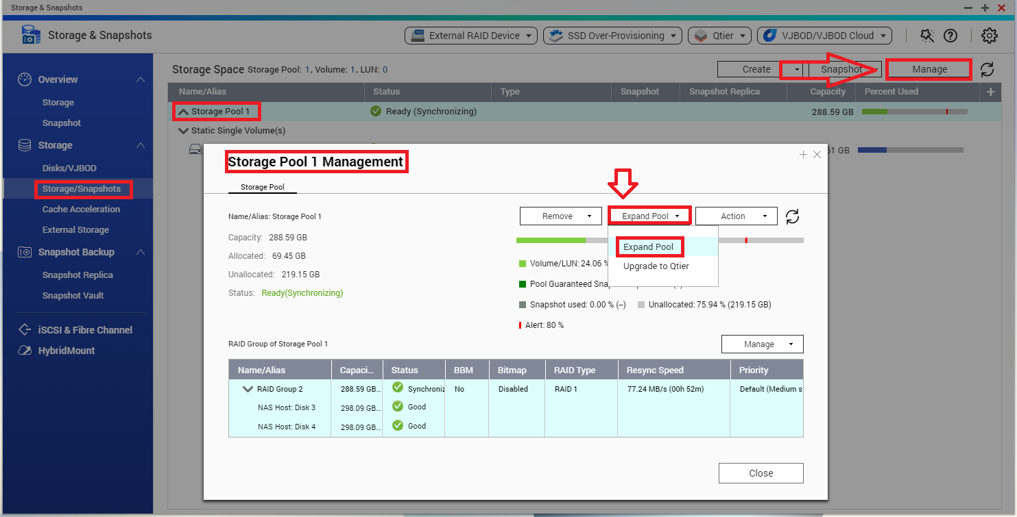Click the volume disk icon under Static Single Volume
Image resolution: width=1017 pixels, height=517 pixels.
point(195,149)
